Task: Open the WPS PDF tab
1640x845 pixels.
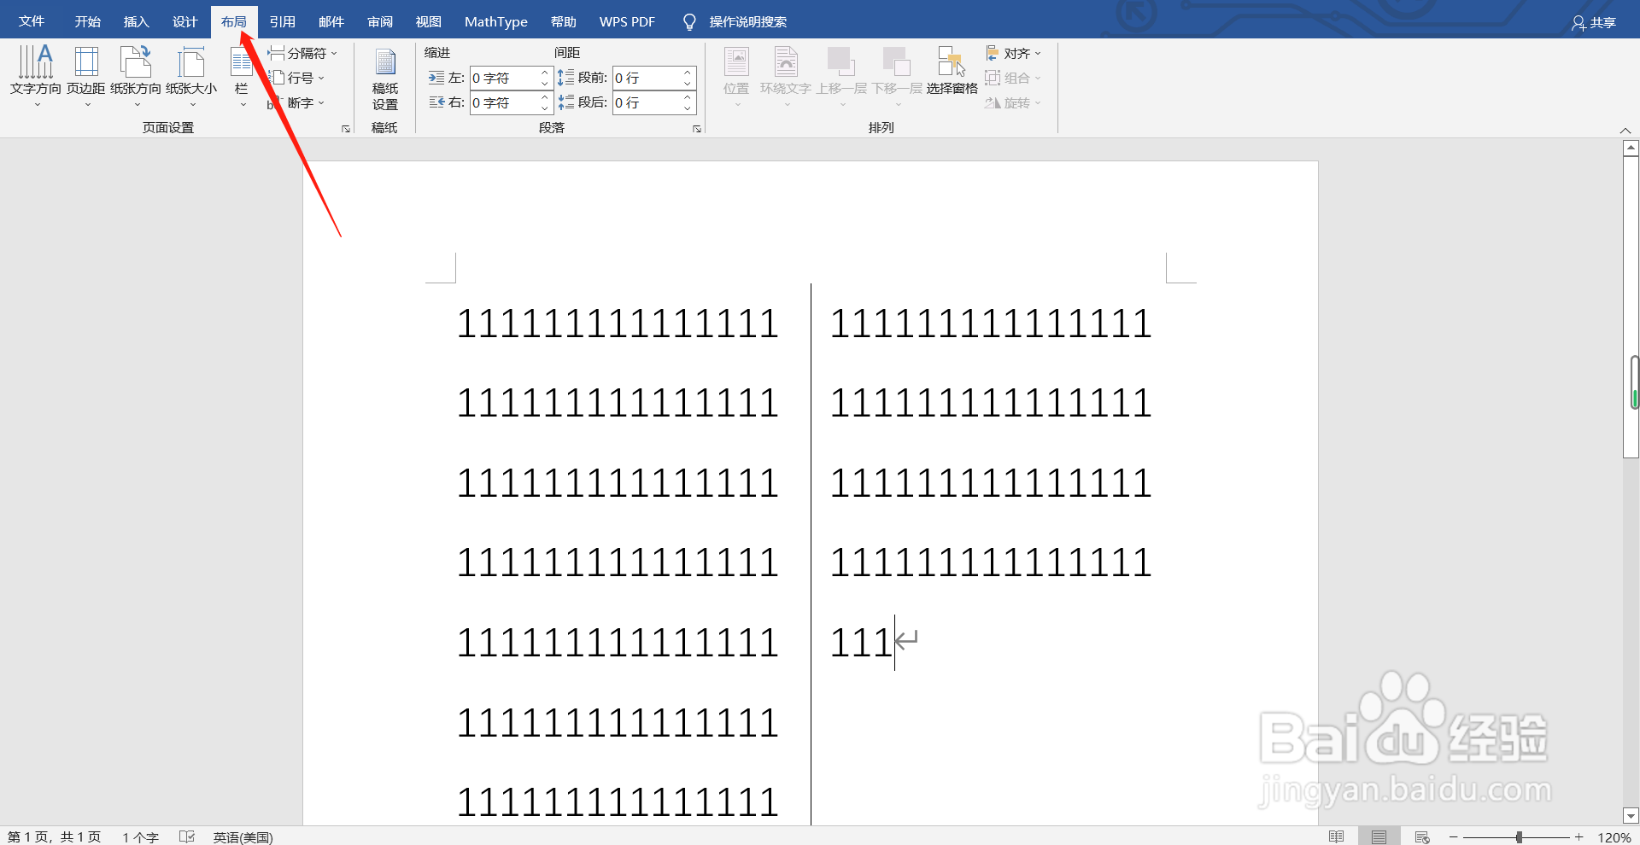Action: point(627,21)
